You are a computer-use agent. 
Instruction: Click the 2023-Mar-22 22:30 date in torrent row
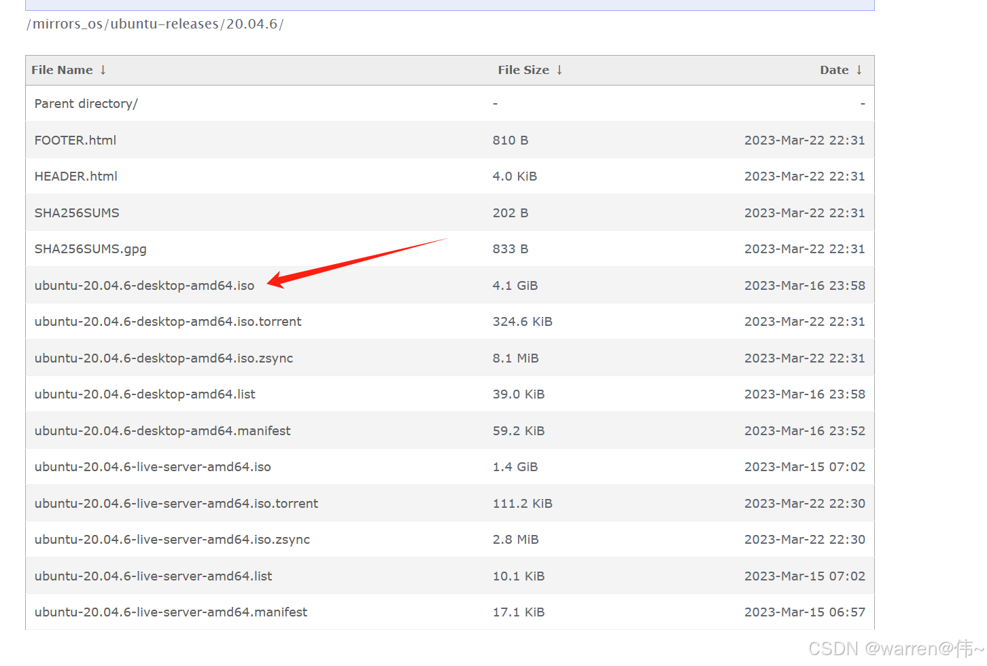click(x=805, y=504)
